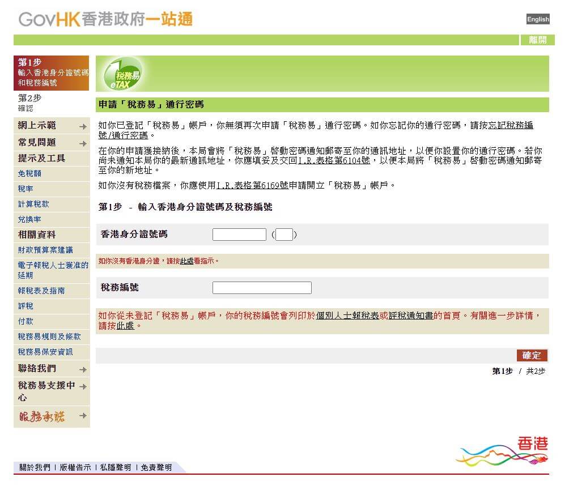569x490 pixels.
Task: Open the 稅務易保安資訊 link
Action: [45, 352]
